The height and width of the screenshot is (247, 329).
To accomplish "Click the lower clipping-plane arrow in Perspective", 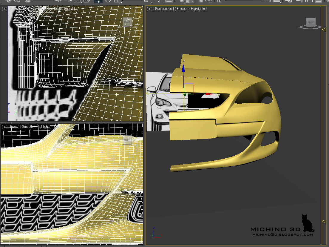I will [324, 221].
